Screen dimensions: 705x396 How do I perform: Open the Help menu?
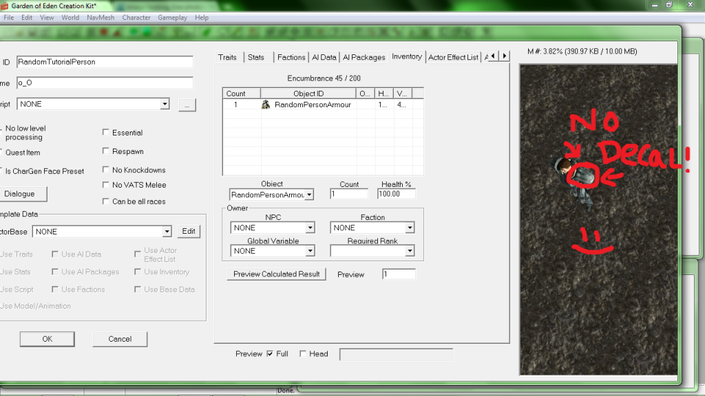[202, 17]
